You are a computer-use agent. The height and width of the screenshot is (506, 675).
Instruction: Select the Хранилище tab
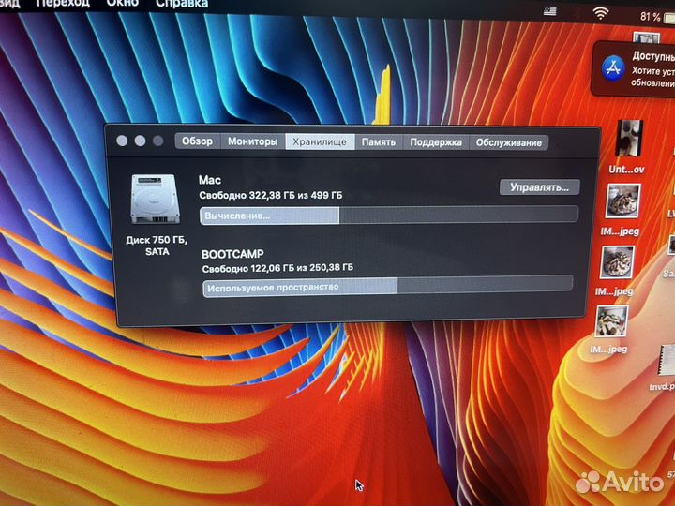(320, 142)
